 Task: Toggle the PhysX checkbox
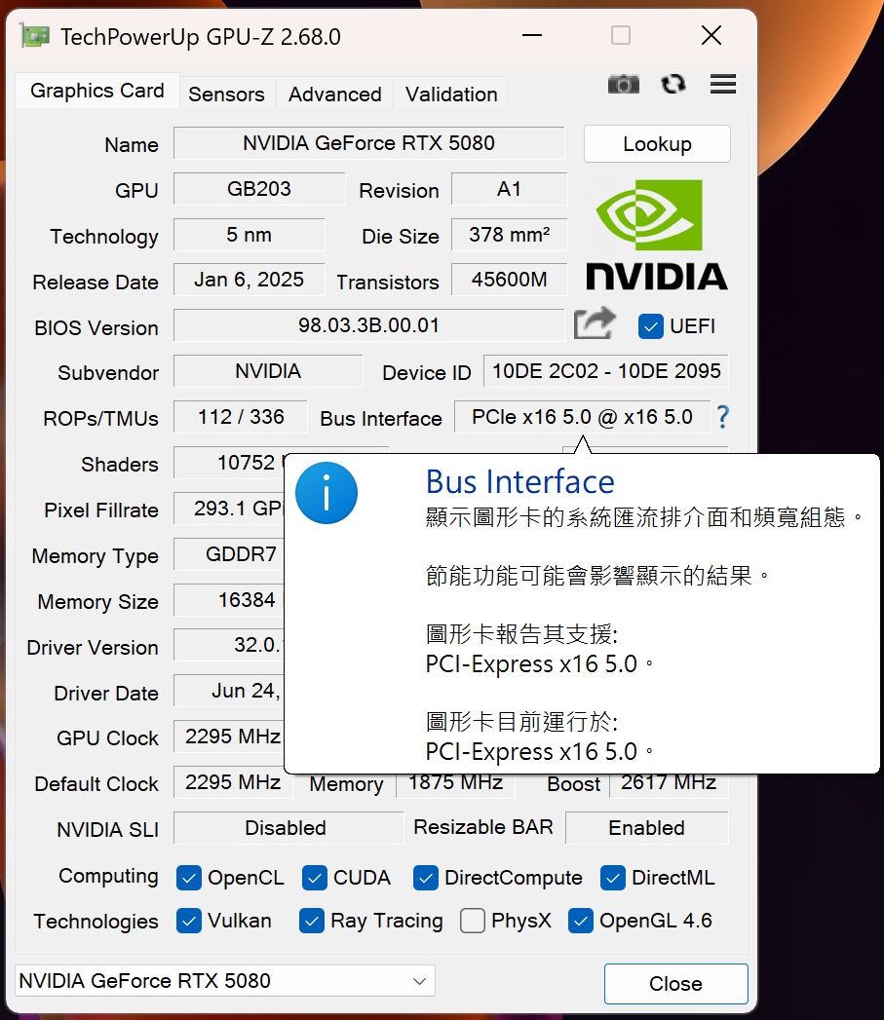coord(473,922)
